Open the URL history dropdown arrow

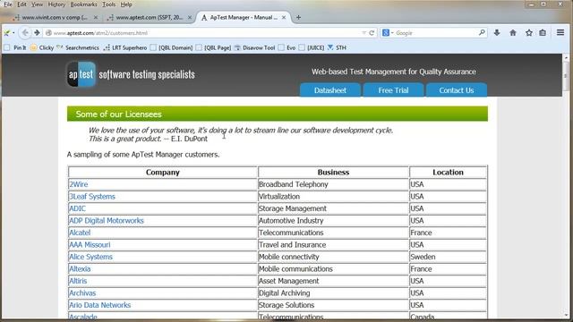[x=364, y=33]
